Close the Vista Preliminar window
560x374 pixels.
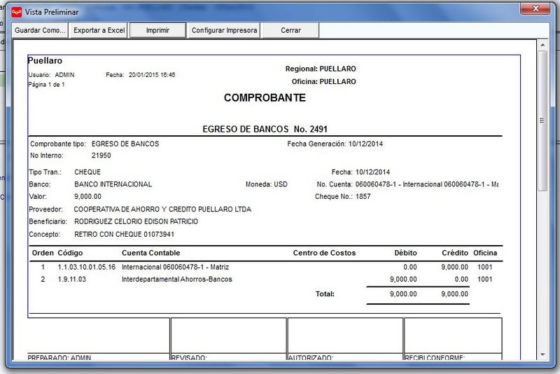535,8
